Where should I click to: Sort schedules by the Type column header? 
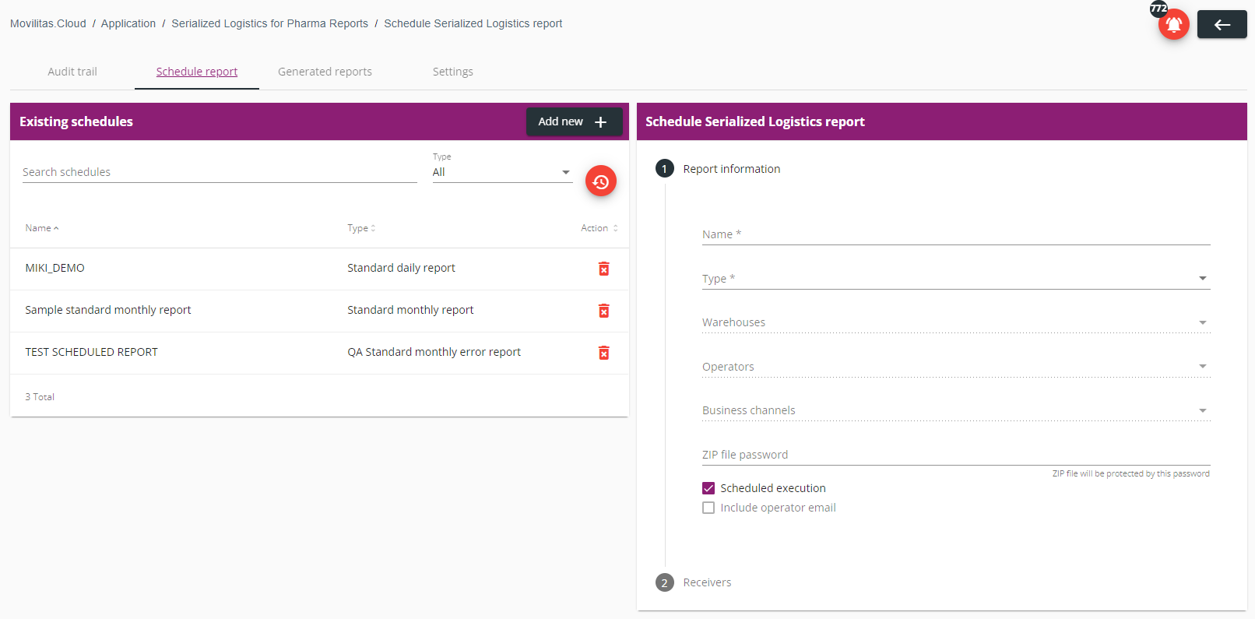pyautogui.click(x=361, y=228)
